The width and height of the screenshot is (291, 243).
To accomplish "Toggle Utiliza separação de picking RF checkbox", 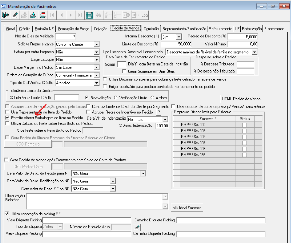I will [x=6, y=214].
